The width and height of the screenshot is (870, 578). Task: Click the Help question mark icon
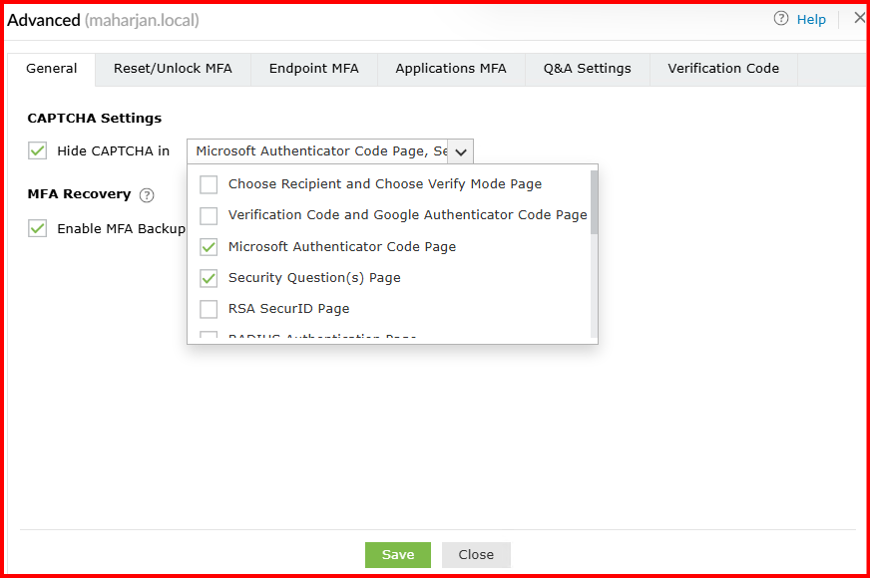781,19
